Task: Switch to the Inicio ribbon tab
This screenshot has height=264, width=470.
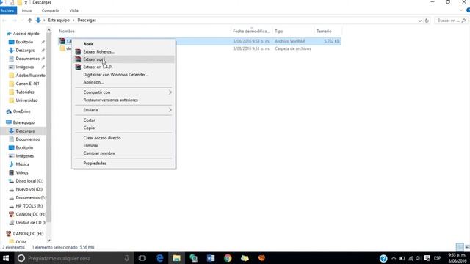Action: [x=26, y=10]
